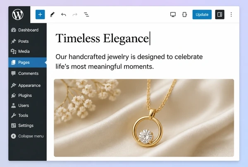This screenshot has width=248, height=167.
Task: Open the three-dot Options menu
Action: click(231, 14)
